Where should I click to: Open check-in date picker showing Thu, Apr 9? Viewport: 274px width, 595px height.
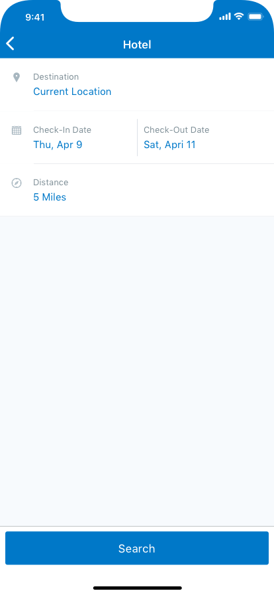pyautogui.click(x=58, y=145)
